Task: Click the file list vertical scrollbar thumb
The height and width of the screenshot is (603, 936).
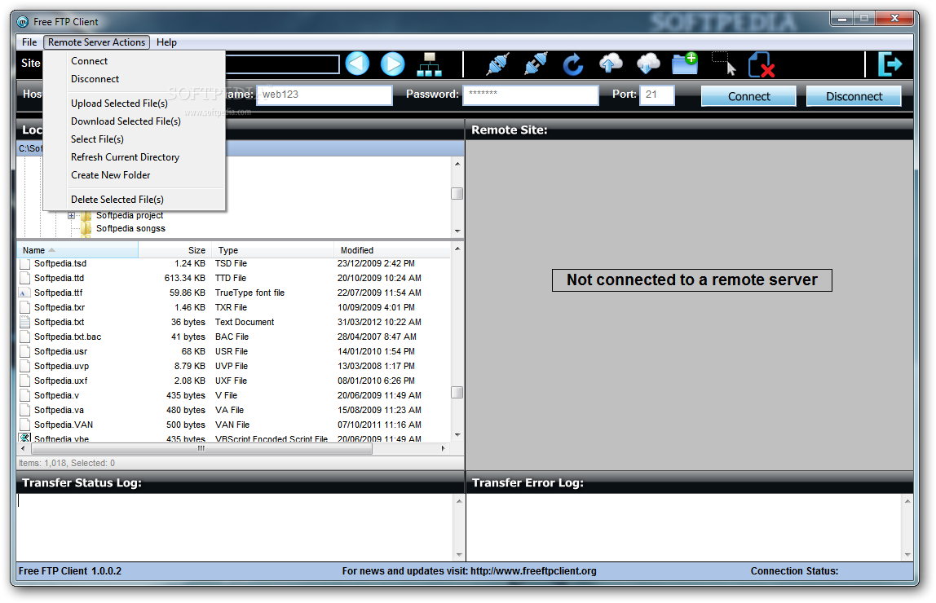Action: [x=457, y=392]
